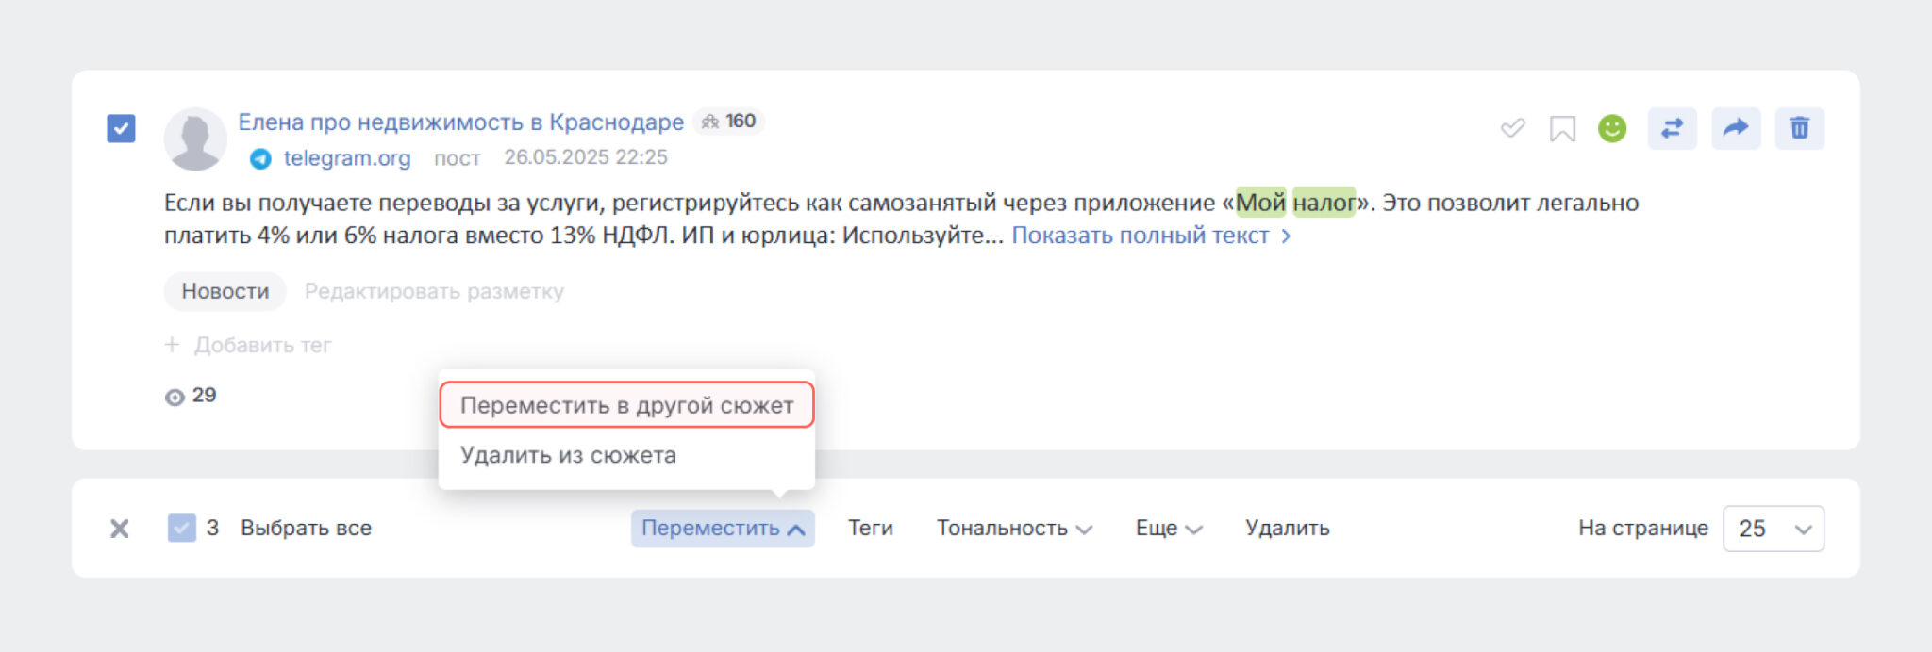Click the post date 26.05.2025 22:25
1932x652 pixels.
coord(586,157)
